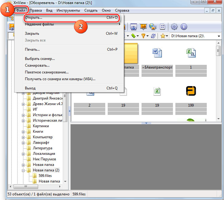Open the screen capture tool

coord(134,27)
